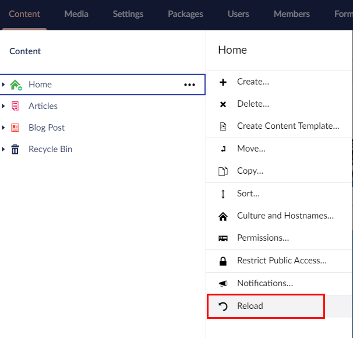Choose Sort... from the actions menu

248,193
